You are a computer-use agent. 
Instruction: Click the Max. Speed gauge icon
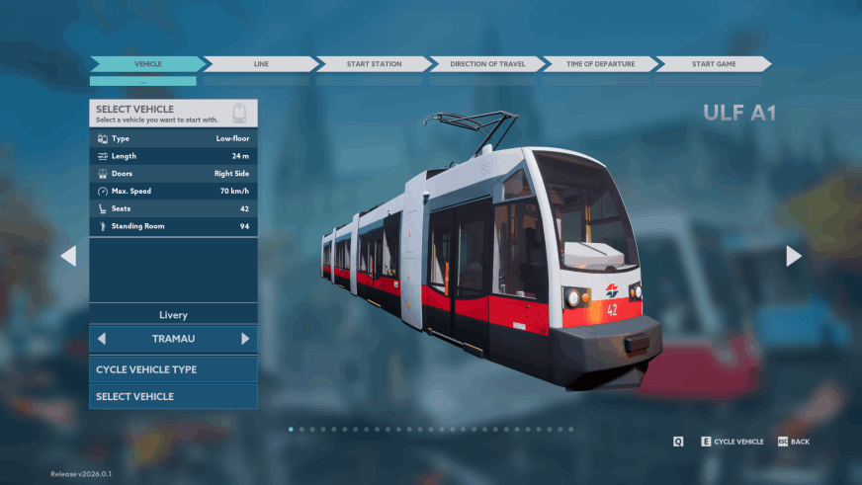click(x=102, y=192)
